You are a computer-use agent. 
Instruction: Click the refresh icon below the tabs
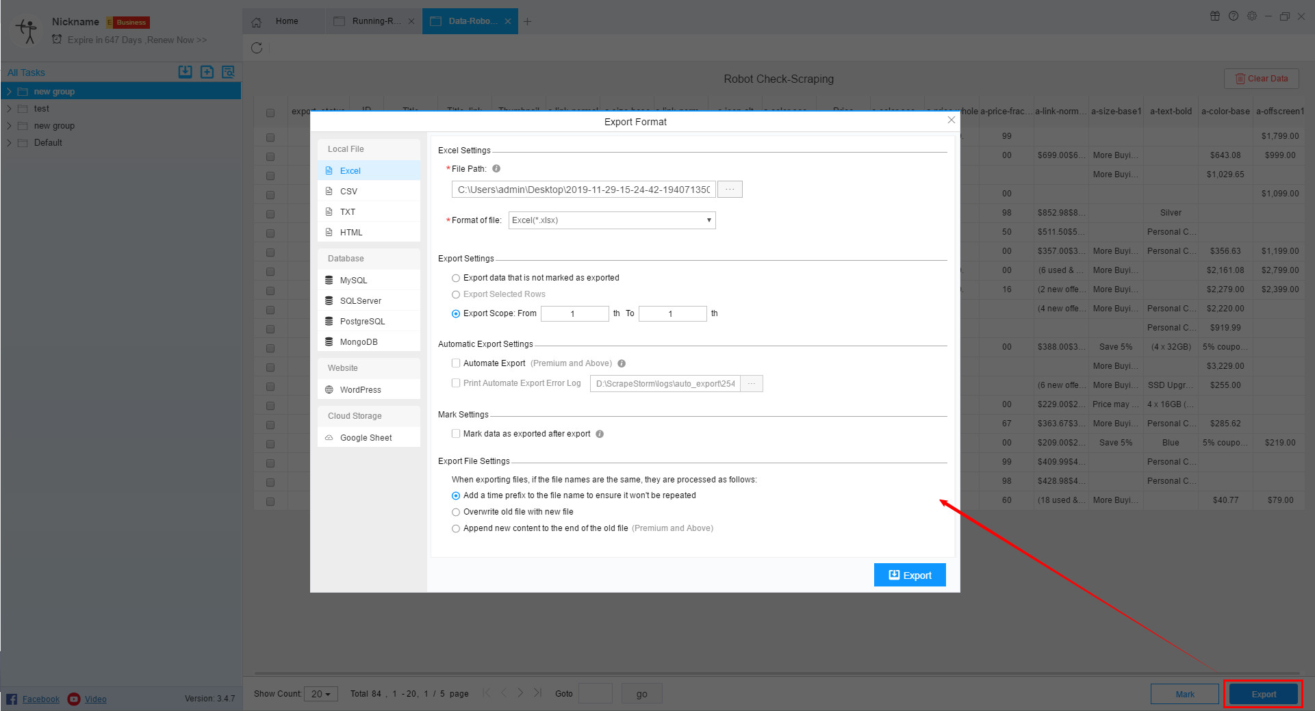(257, 48)
